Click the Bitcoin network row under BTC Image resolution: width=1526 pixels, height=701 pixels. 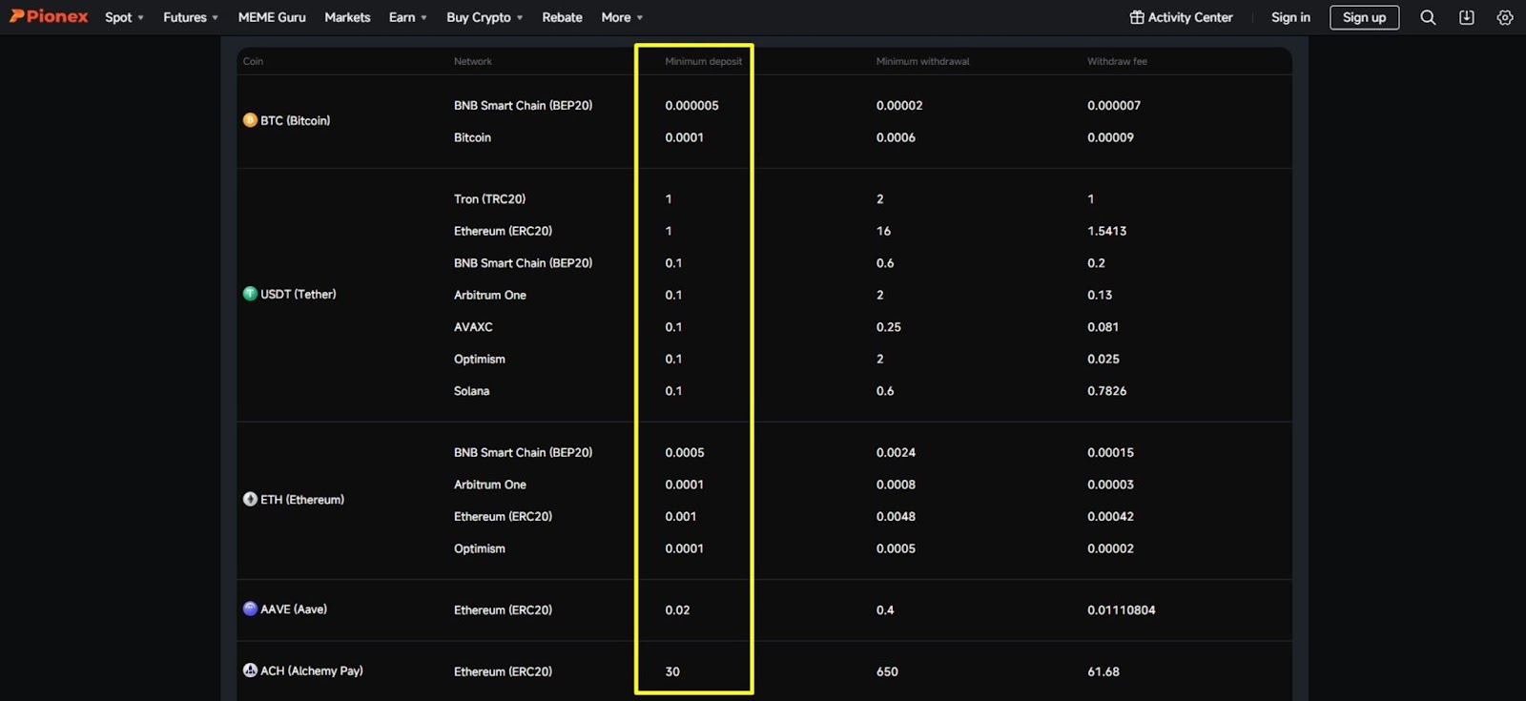(x=472, y=137)
